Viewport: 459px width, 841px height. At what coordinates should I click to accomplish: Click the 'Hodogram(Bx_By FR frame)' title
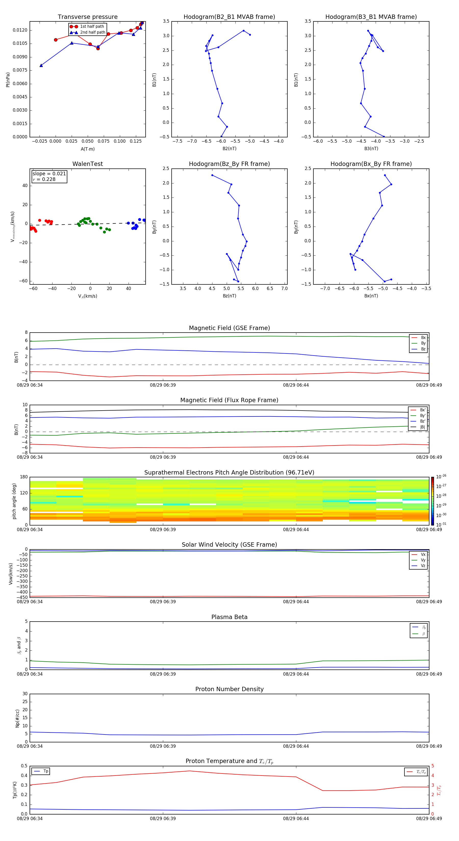click(x=371, y=164)
